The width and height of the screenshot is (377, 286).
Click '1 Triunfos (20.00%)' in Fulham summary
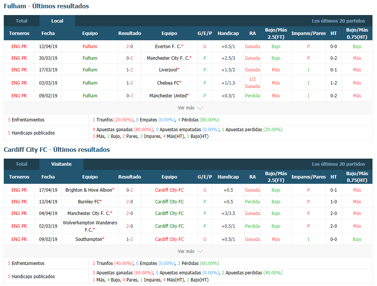(x=113, y=120)
